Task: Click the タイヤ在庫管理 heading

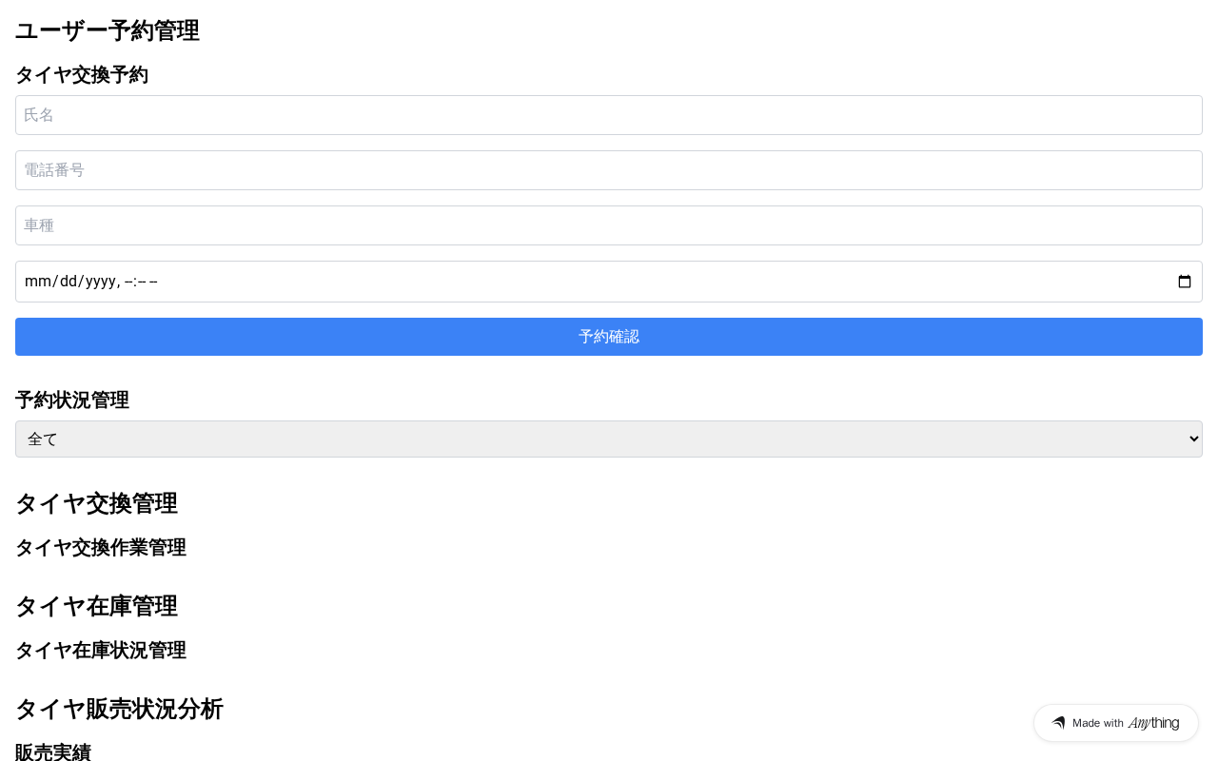Action: 96,606
